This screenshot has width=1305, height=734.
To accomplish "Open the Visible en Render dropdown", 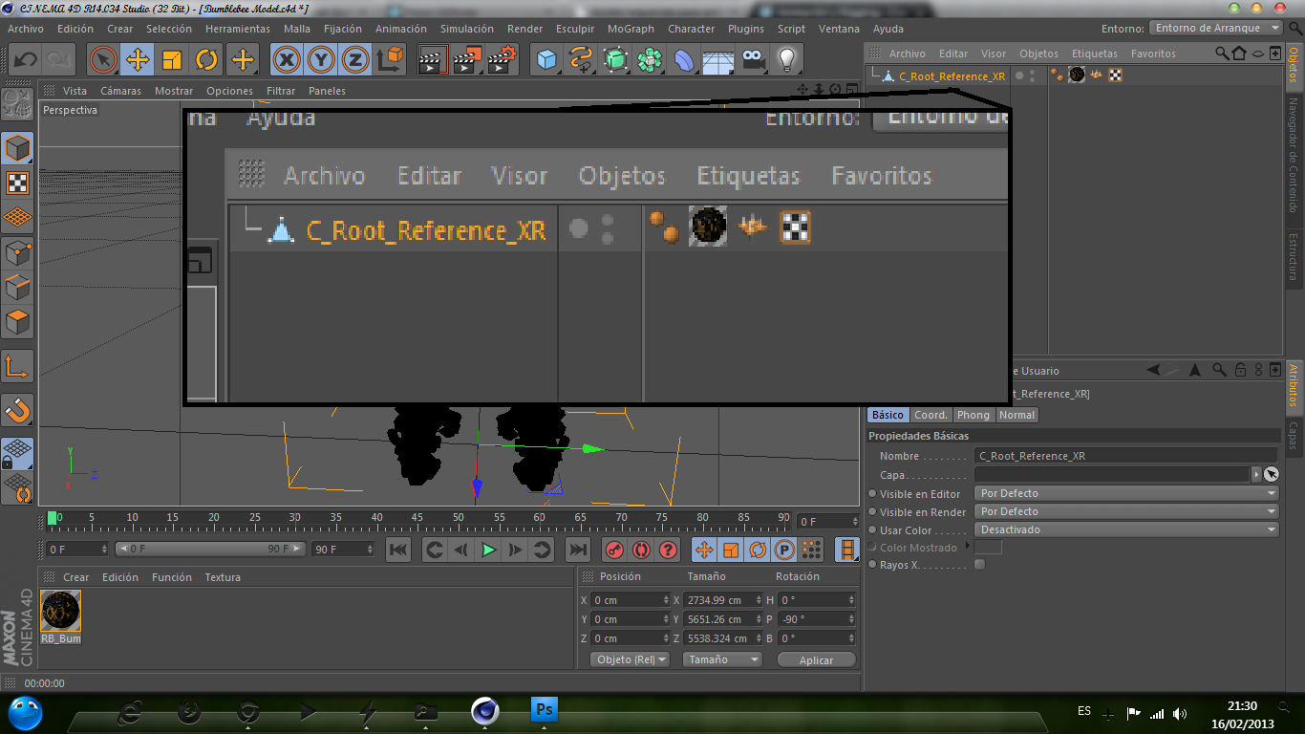I will pyautogui.click(x=1126, y=511).
